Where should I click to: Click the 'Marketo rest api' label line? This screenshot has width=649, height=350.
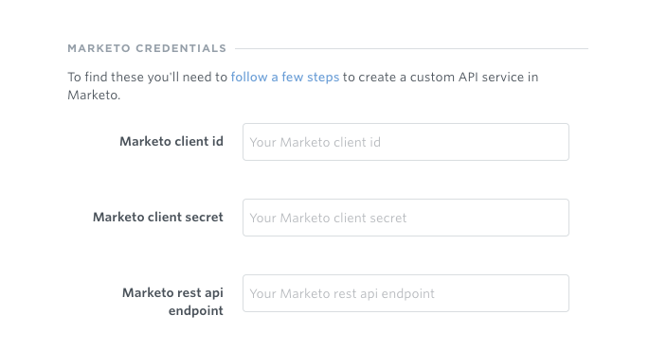coord(172,293)
